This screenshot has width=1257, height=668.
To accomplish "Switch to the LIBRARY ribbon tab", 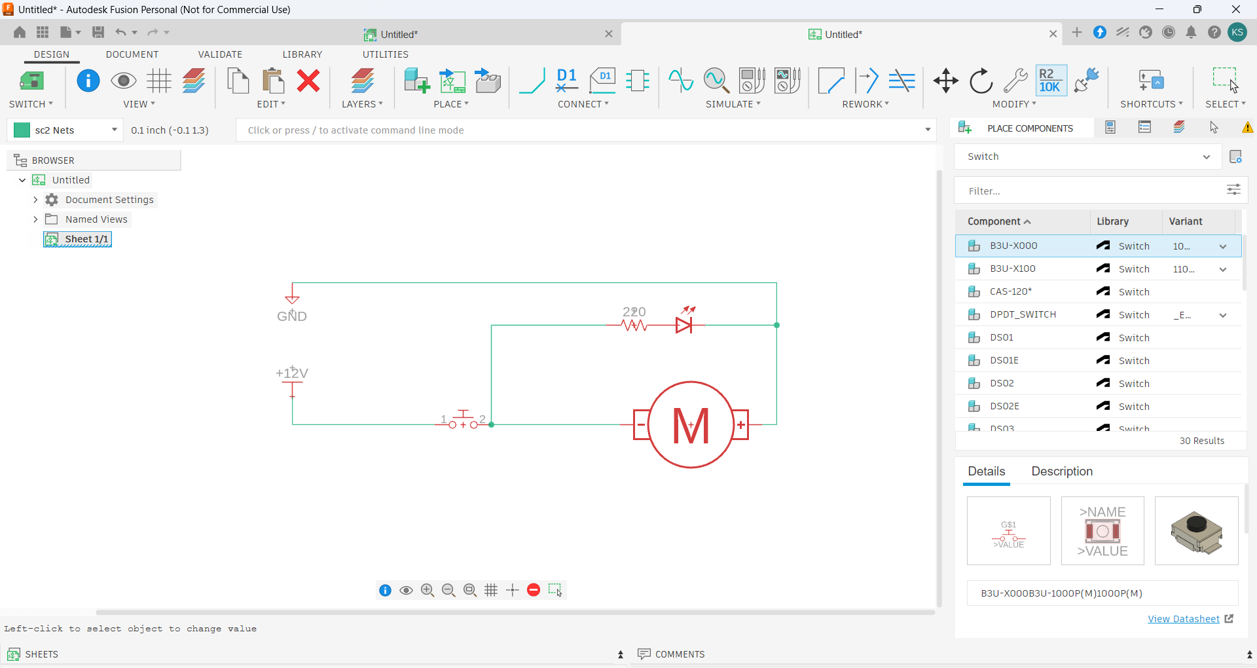I will pyautogui.click(x=302, y=54).
